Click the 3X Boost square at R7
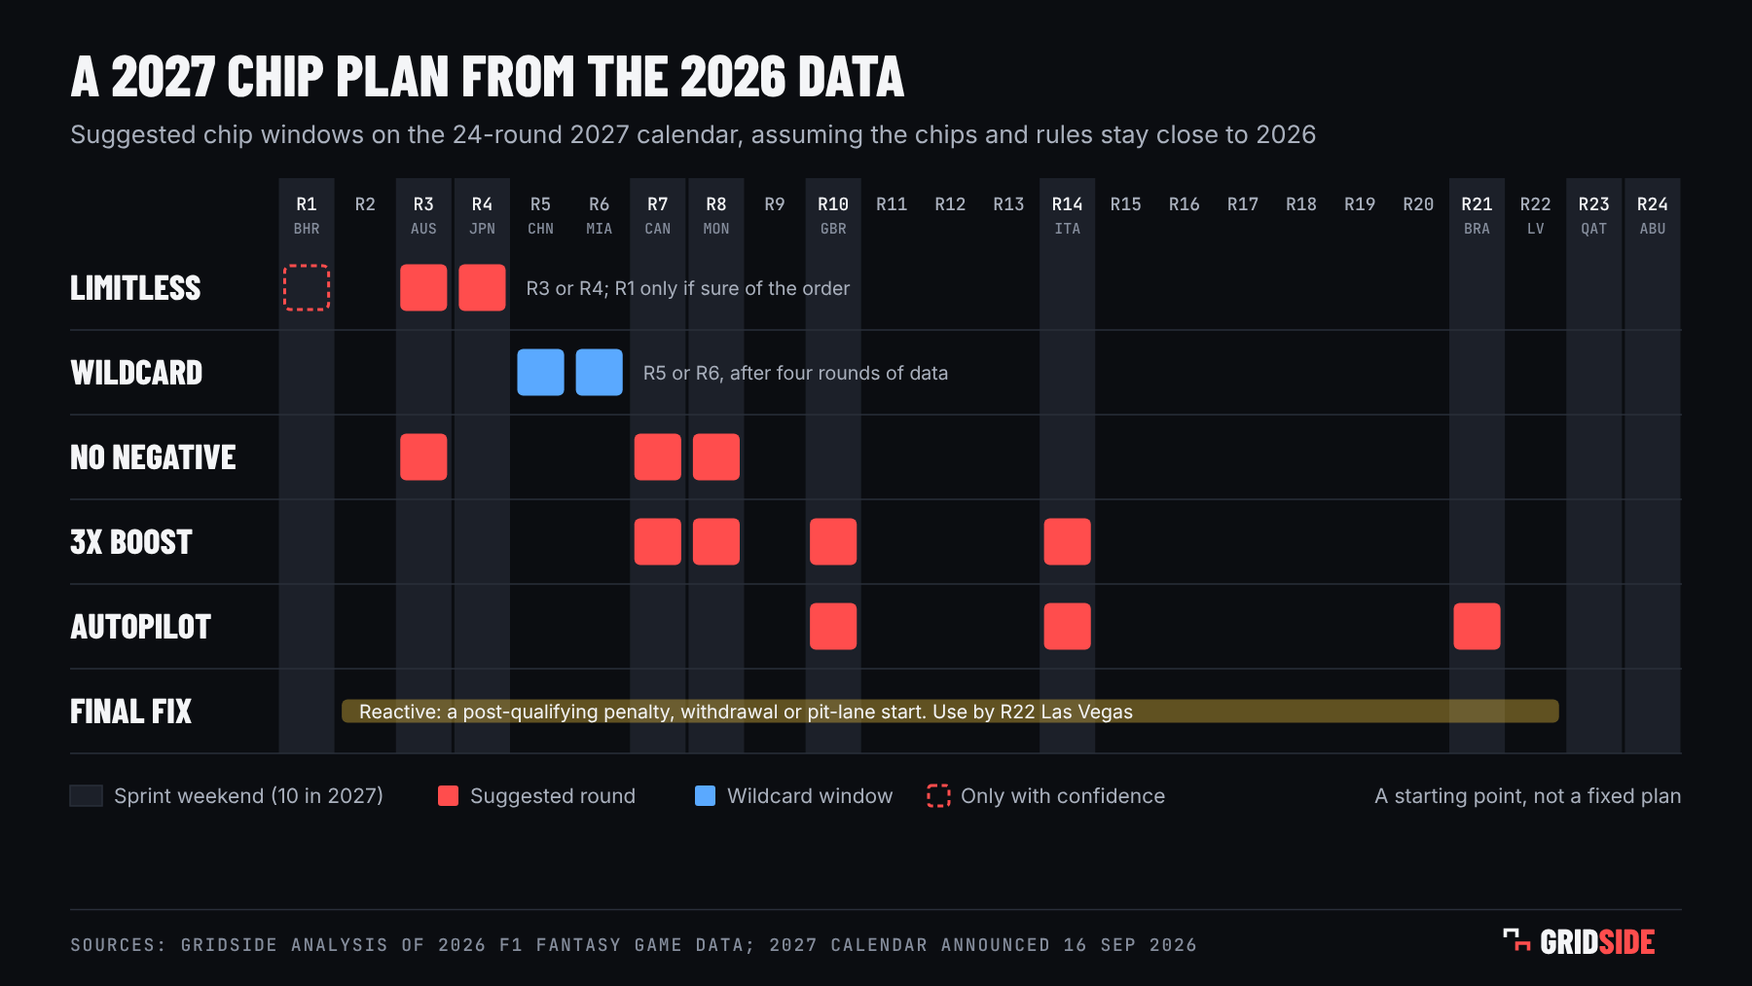The image size is (1752, 986). click(658, 541)
